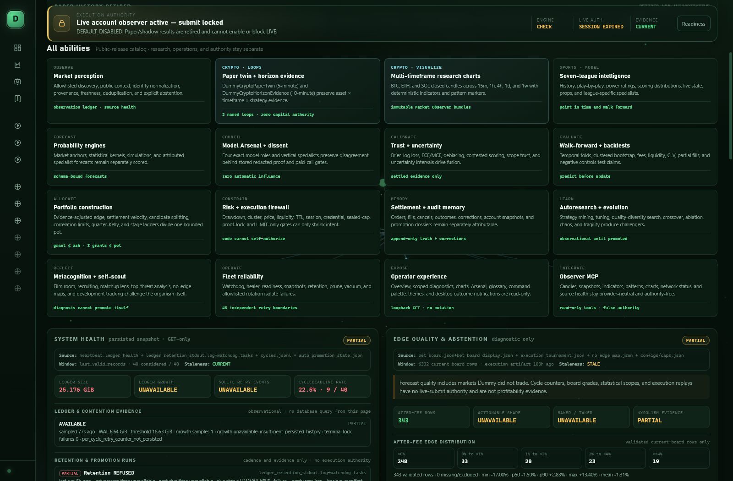This screenshot has height=481, width=733.
Task: Click the 0% to <1% bucket showing 33
Action: 487,458
